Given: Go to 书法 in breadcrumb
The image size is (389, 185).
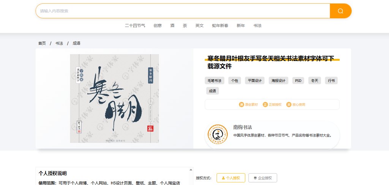Looking at the screenshot, I should pos(59,43).
